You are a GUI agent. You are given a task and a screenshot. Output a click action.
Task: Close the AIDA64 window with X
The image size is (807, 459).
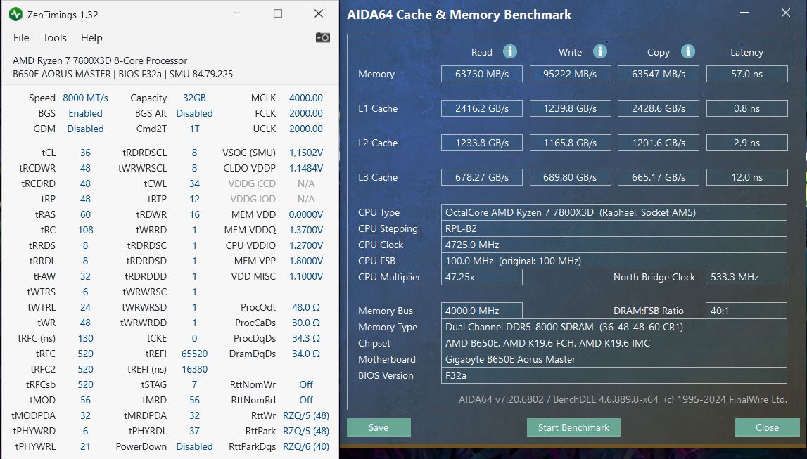(x=785, y=13)
